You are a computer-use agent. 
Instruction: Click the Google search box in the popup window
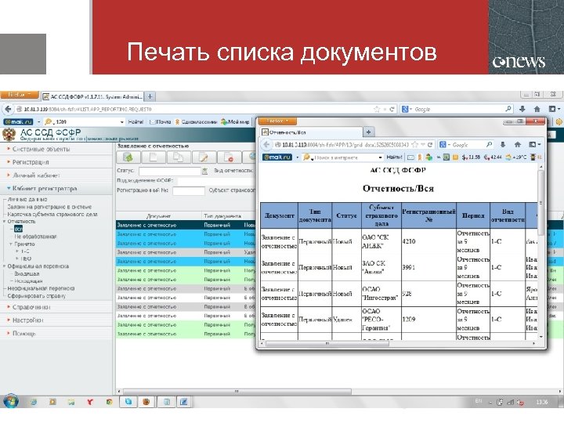[x=466, y=145]
